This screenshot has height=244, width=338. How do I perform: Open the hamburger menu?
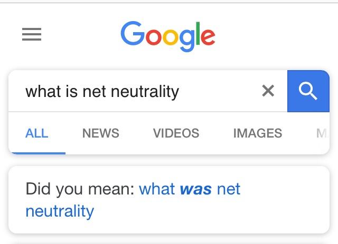pos(32,35)
